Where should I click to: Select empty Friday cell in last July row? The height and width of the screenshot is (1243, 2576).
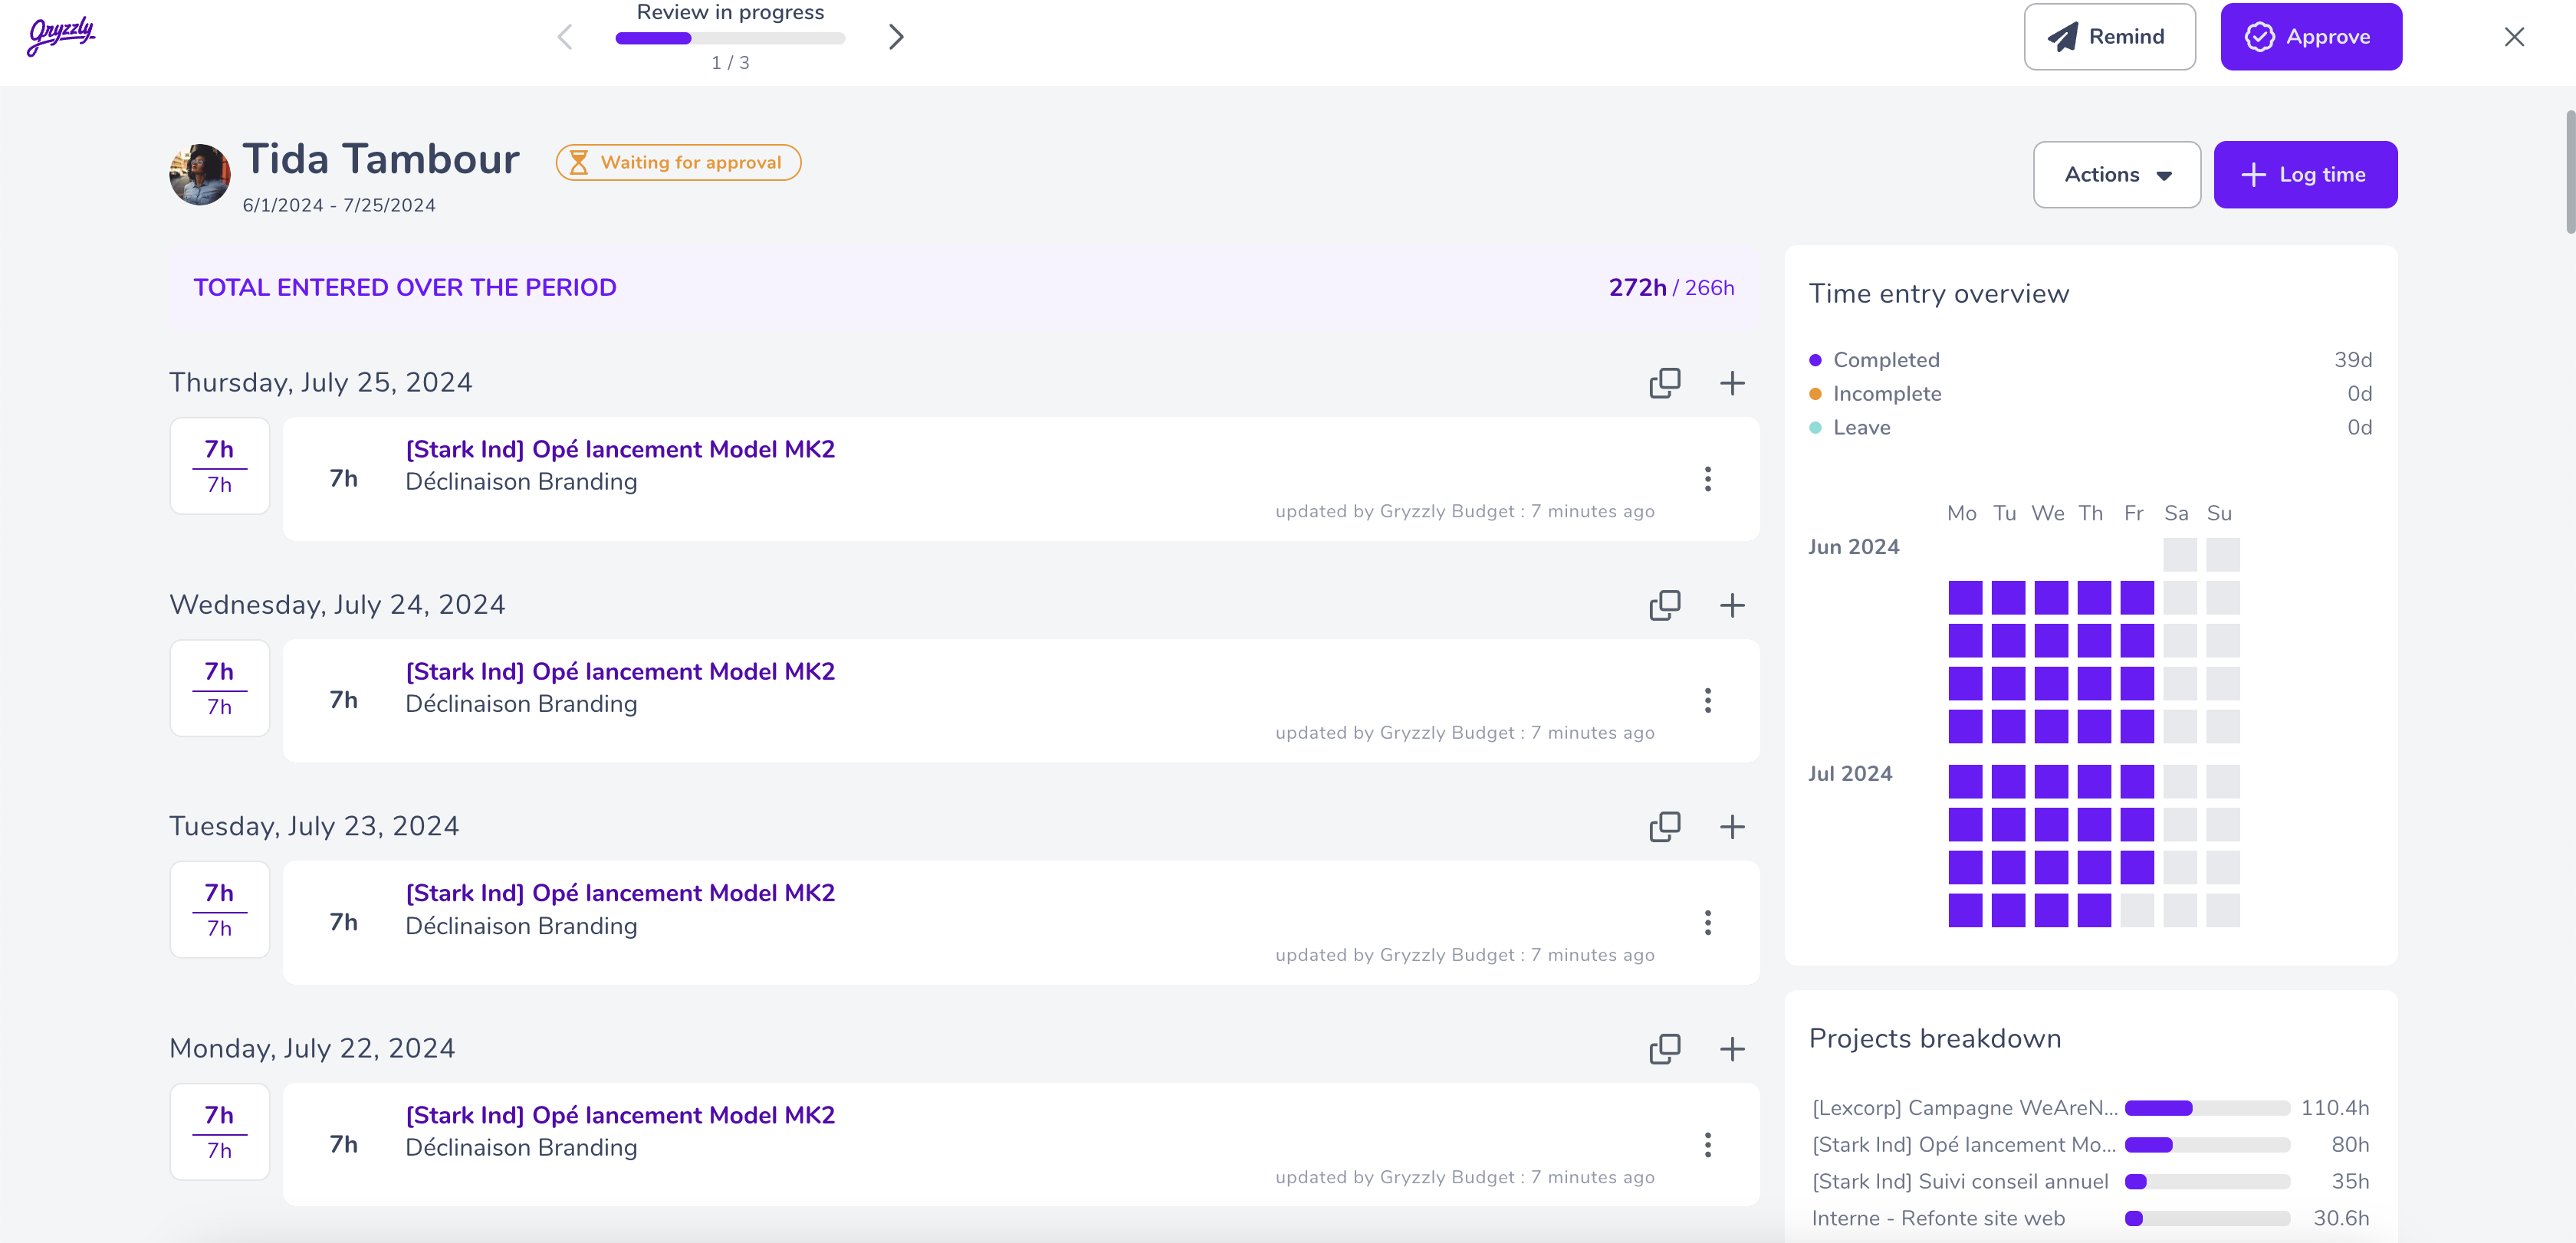(2137, 910)
